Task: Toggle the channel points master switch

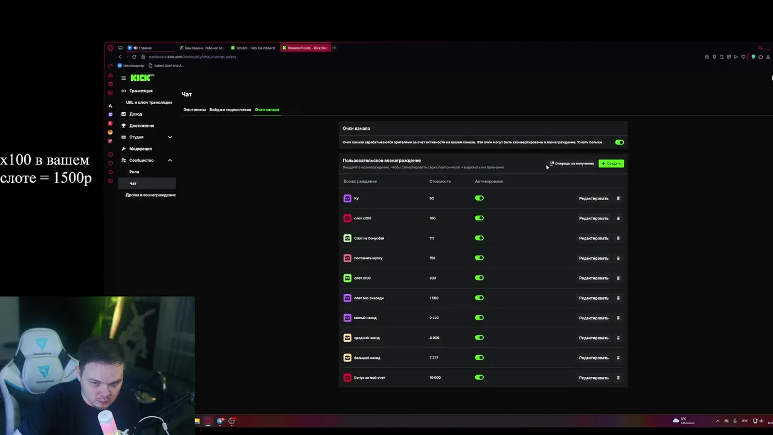Action: [x=620, y=142]
